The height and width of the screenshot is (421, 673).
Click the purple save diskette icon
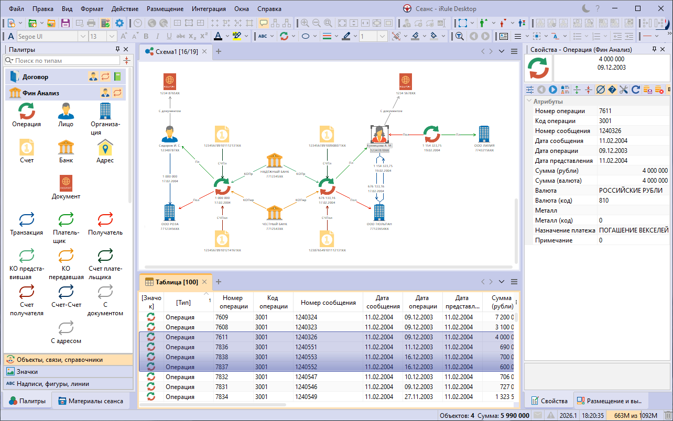pyautogui.click(x=66, y=23)
